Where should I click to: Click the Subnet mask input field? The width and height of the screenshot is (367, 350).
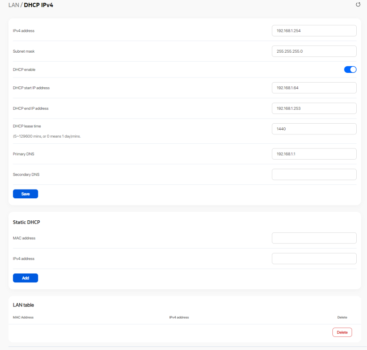[x=314, y=51]
